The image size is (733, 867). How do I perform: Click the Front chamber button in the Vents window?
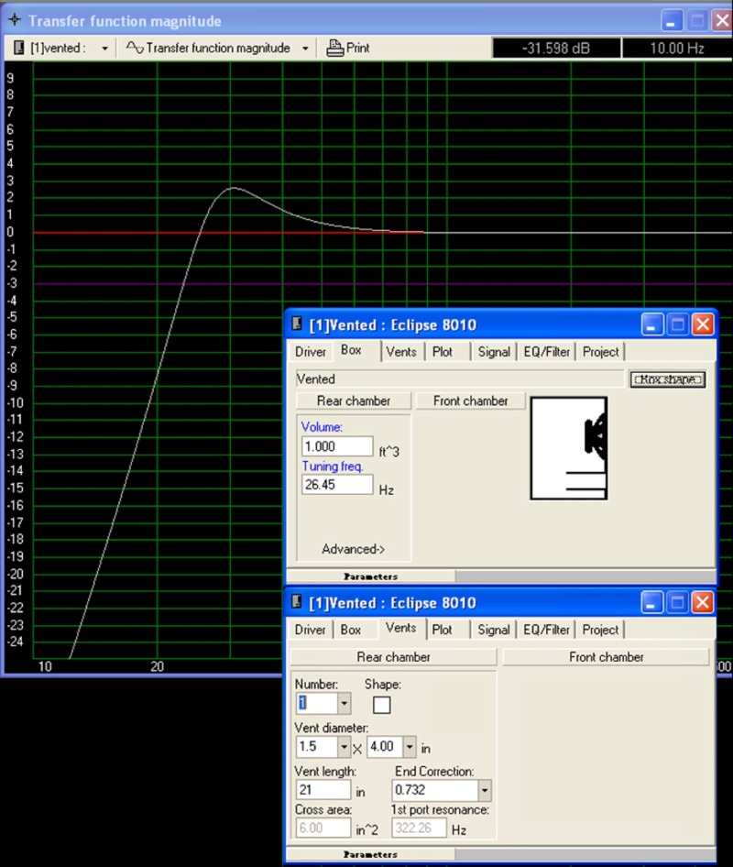[606, 657]
